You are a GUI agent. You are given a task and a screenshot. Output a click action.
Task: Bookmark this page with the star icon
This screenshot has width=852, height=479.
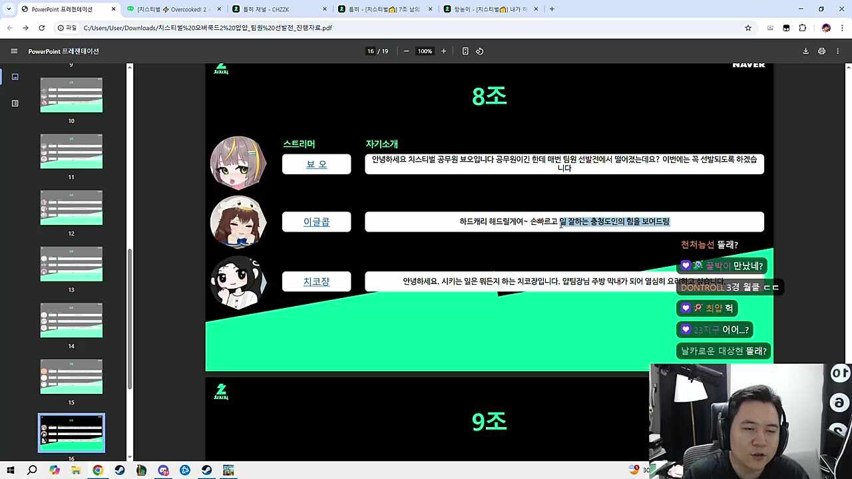point(748,28)
